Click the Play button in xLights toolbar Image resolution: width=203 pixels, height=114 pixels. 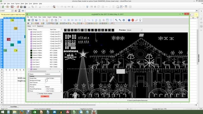(61, 20)
